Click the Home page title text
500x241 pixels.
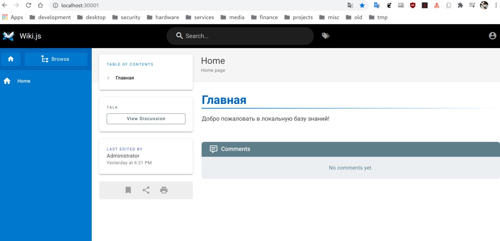pos(213,61)
